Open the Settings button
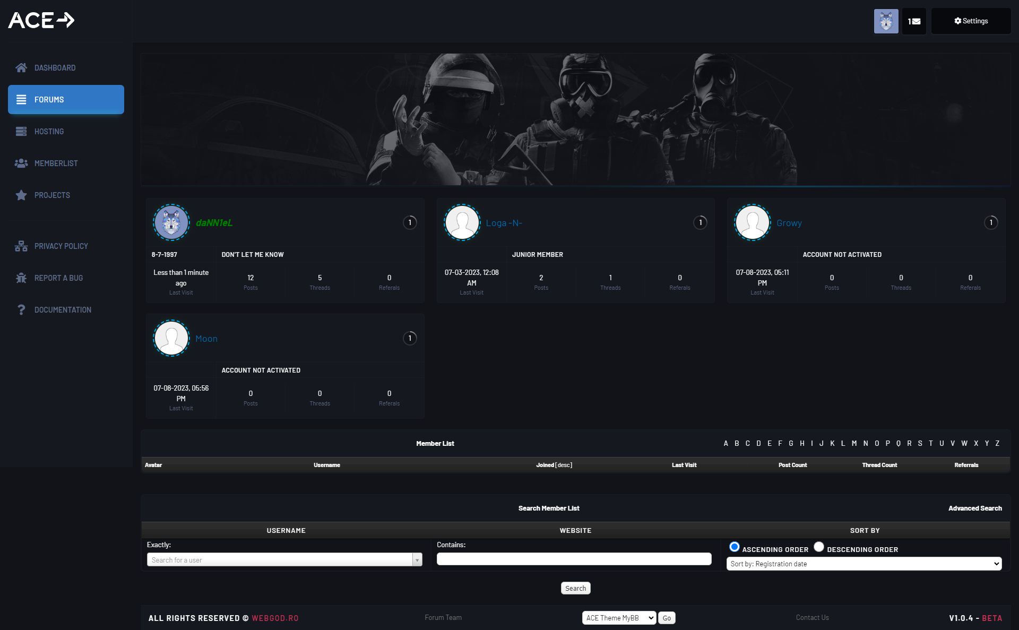Viewport: 1019px width, 630px height. pos(971,21)
